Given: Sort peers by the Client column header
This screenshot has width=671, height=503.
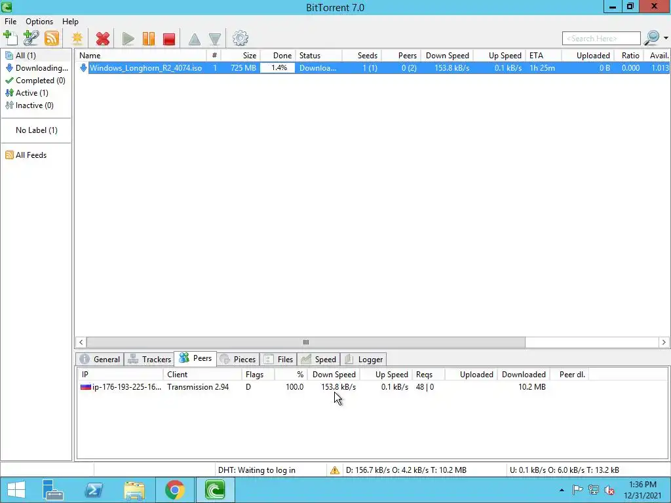Looking at the screenshot, I should tap(202, 375).
